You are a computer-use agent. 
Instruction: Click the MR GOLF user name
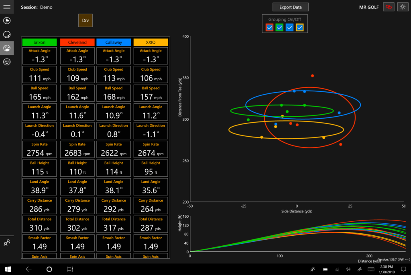click(369, 7)
